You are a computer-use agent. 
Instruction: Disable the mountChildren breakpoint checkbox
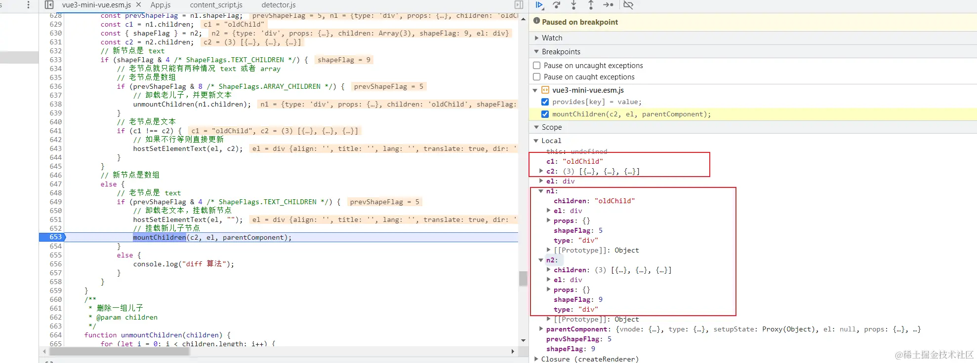coord(545,114)
